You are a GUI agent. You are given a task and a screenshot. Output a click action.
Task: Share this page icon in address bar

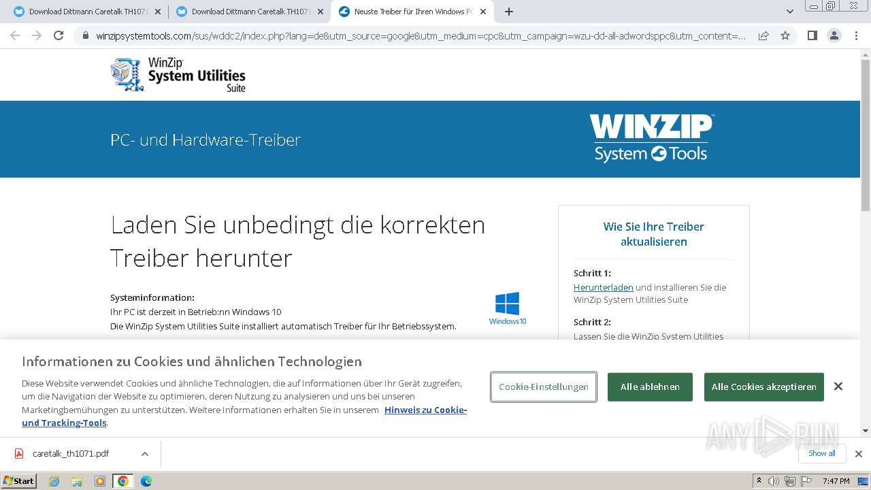763,35
